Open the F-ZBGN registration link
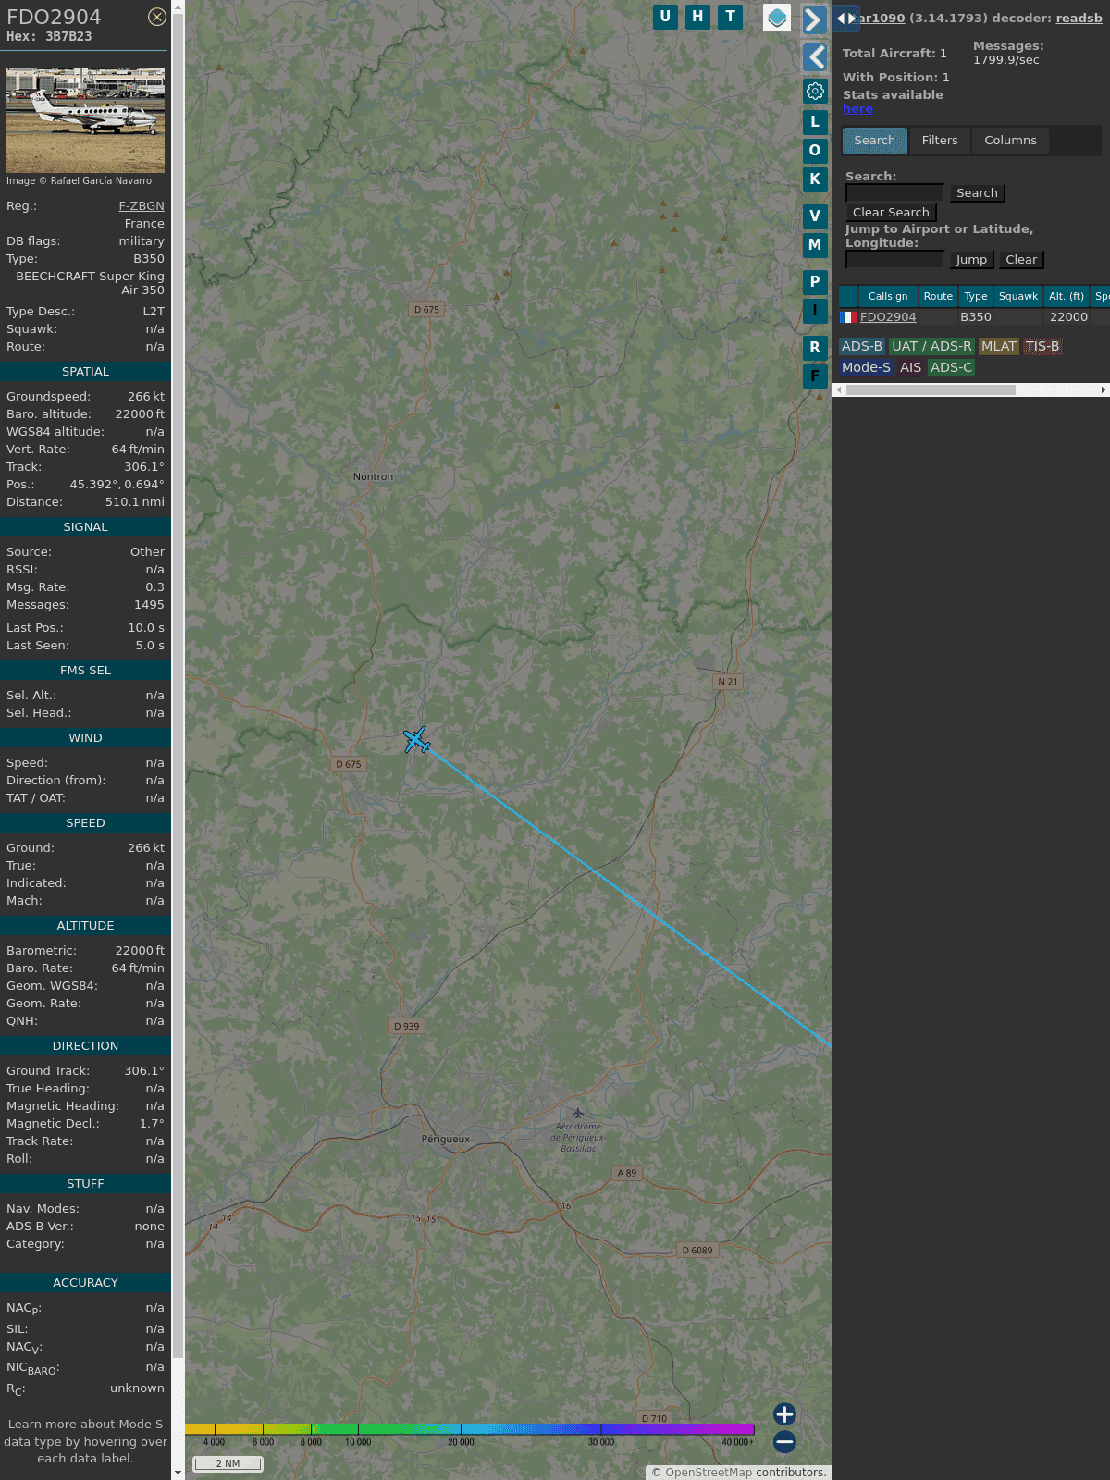This screenshot has width=1110, height=1480. tap(142, 206)
